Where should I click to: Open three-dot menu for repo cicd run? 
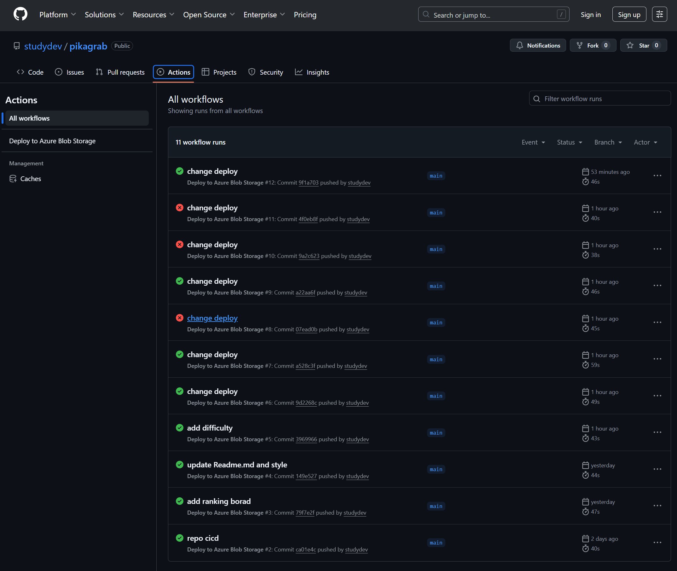pyautogui.click(x=657, y=543)
